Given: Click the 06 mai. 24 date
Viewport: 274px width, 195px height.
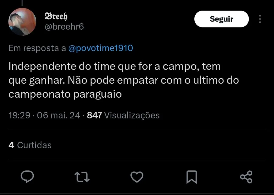Looking at the screenshot, I should (x=59, y=115).
